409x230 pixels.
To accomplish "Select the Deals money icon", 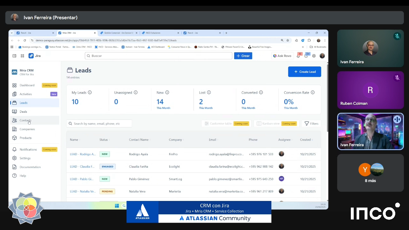I will click(x=14, y=111).
